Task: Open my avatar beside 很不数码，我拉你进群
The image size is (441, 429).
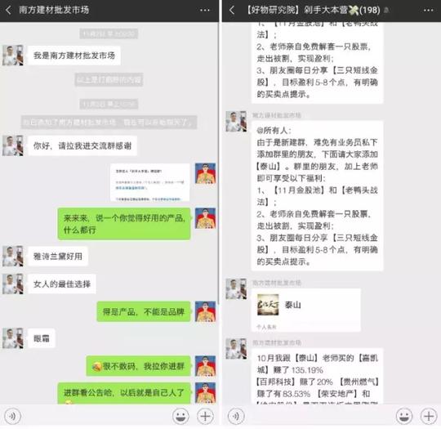Action: point(205,366)
